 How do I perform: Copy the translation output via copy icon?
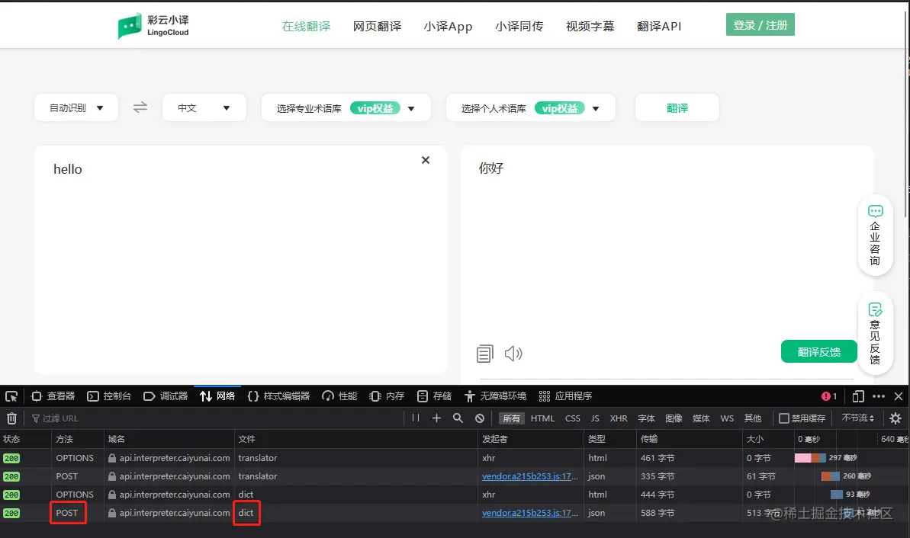[484, 353]
